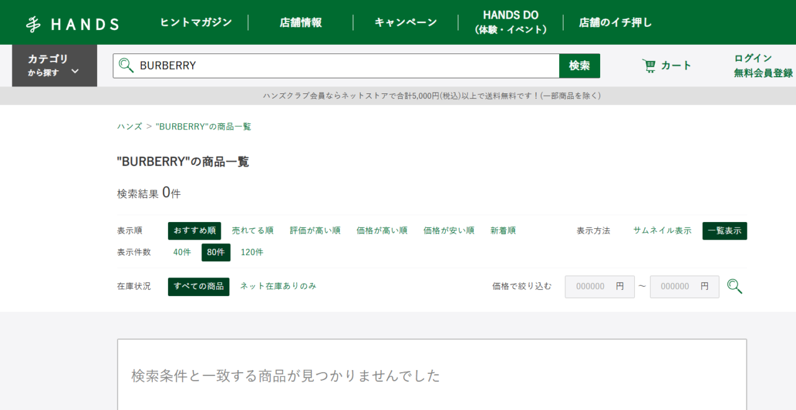Select 一覧表示 list view
The image size is (796, 410).
(x=725, y=231)
